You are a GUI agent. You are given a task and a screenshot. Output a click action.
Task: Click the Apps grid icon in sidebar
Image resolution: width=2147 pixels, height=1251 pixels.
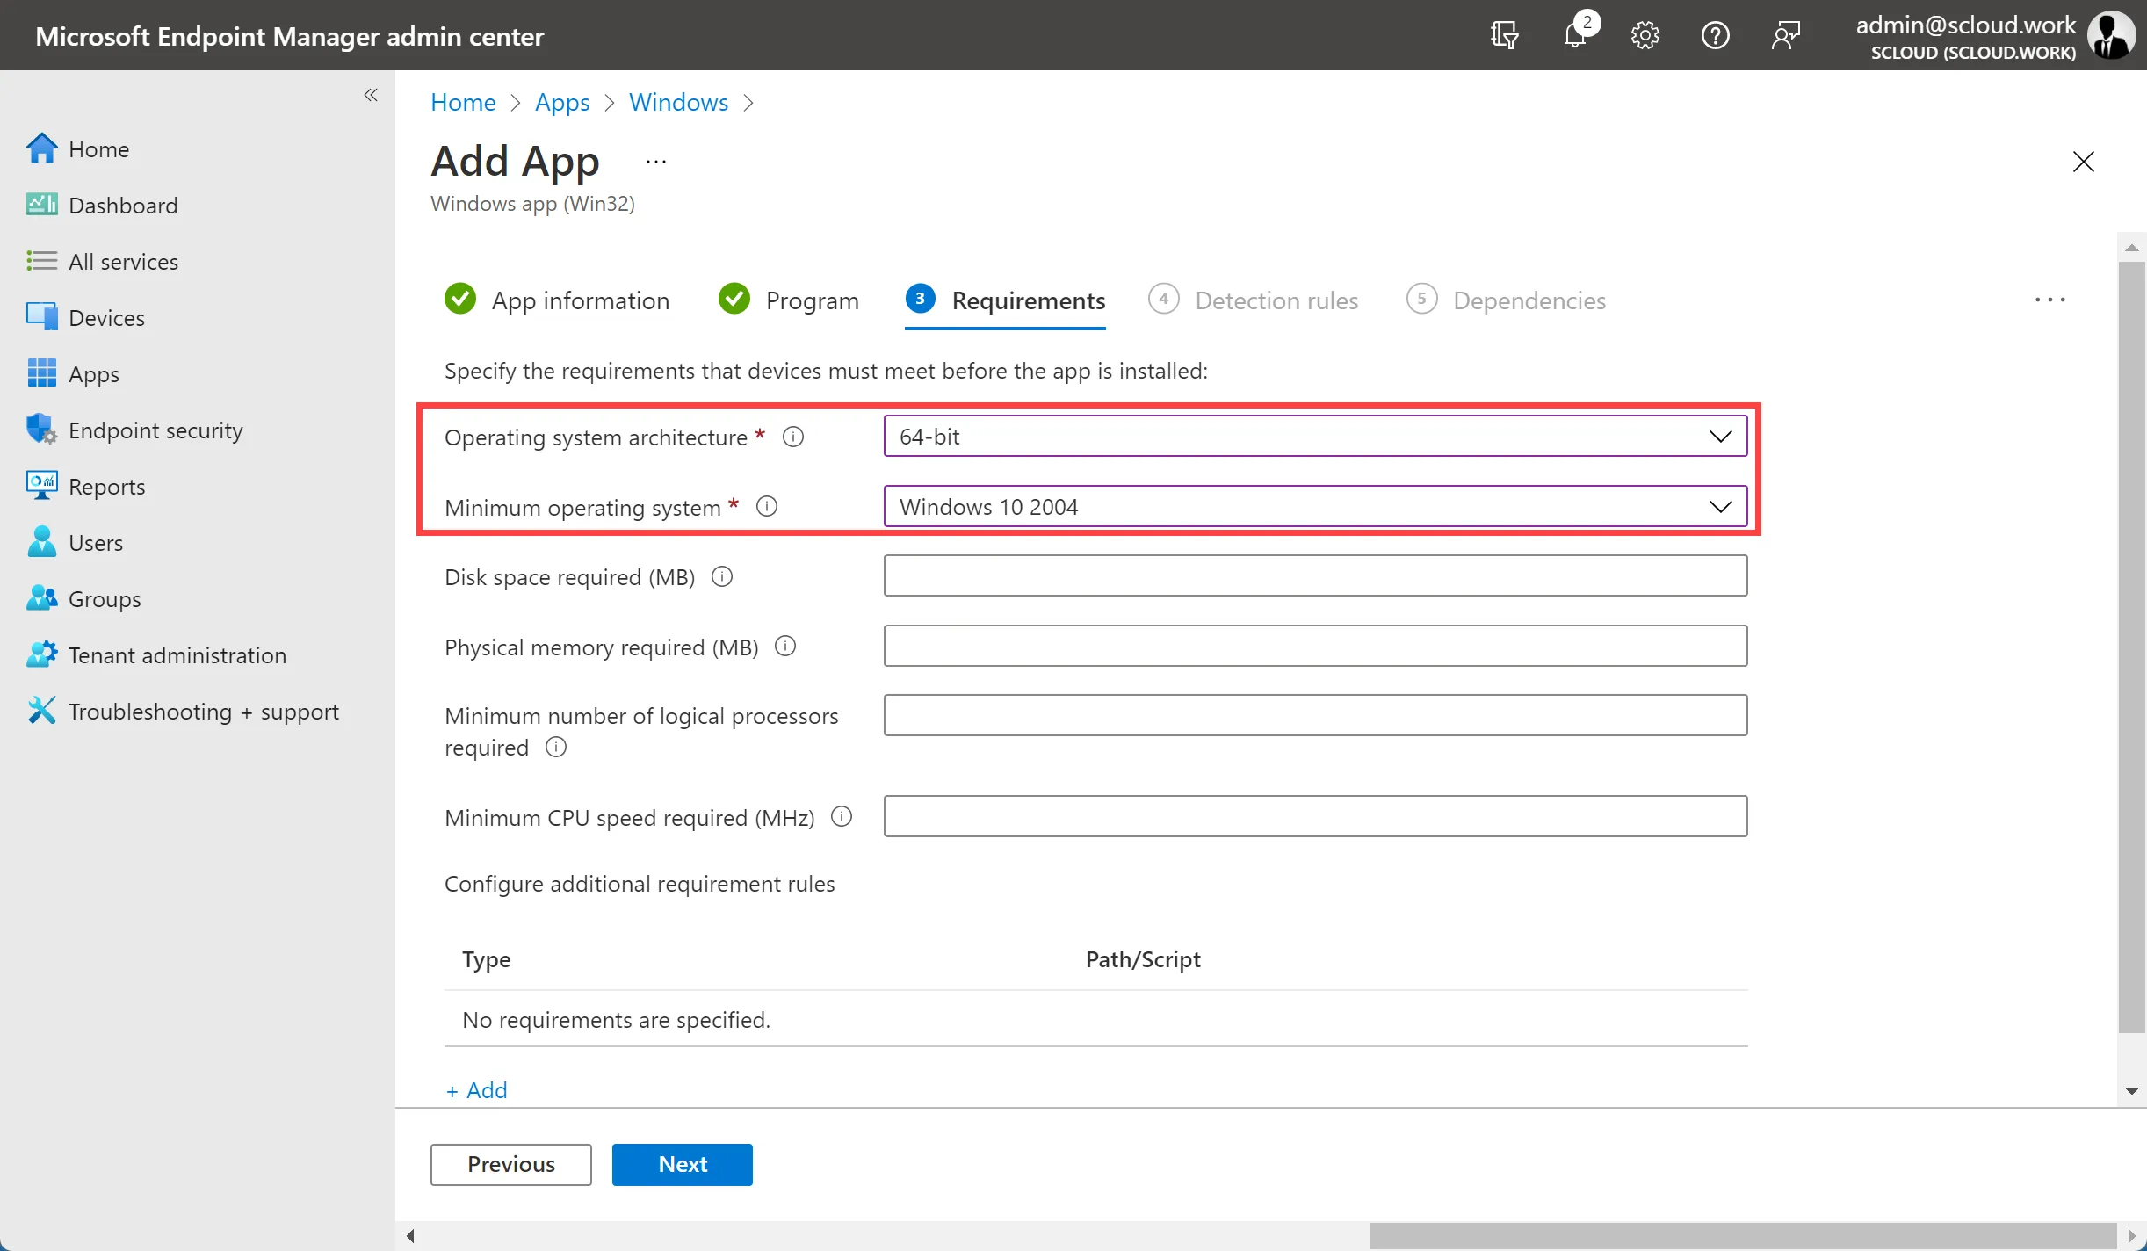41,373
